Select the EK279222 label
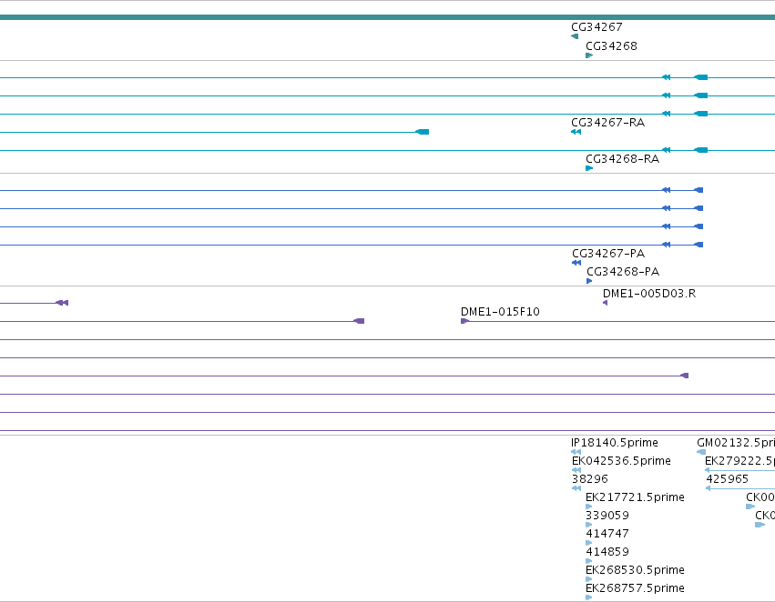Screen dimensions: 775x602 pos(739,461)
